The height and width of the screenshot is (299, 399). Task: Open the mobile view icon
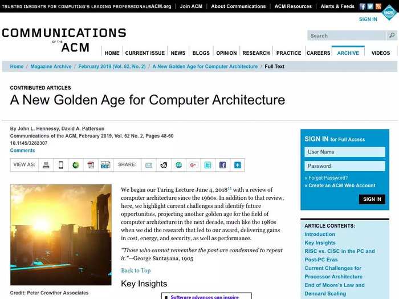[x=61, y=165]
